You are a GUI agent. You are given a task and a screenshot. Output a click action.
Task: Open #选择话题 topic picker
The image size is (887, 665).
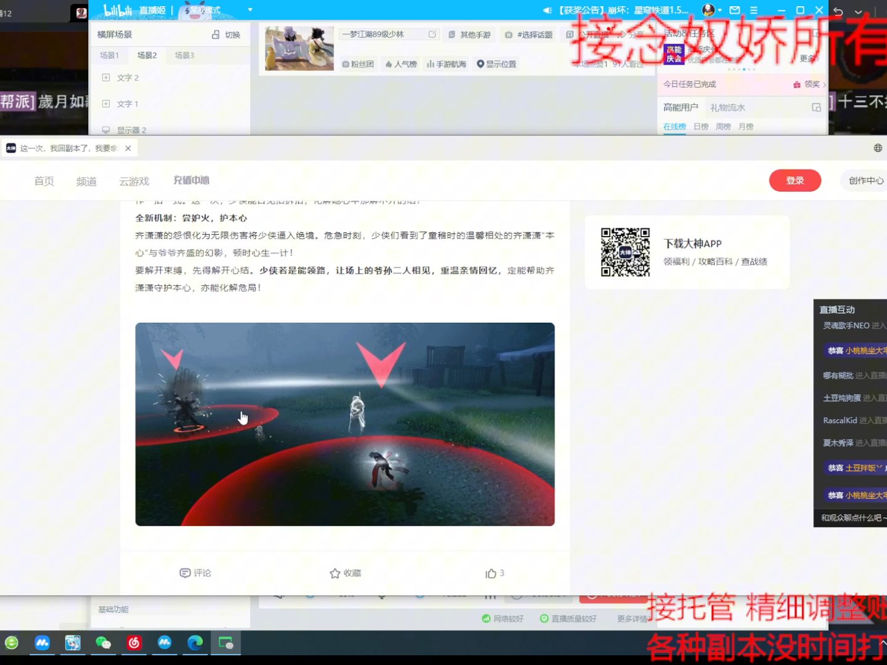[x=529, y=35]
